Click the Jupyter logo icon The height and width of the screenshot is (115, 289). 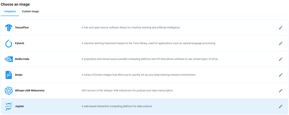(9, 106)
